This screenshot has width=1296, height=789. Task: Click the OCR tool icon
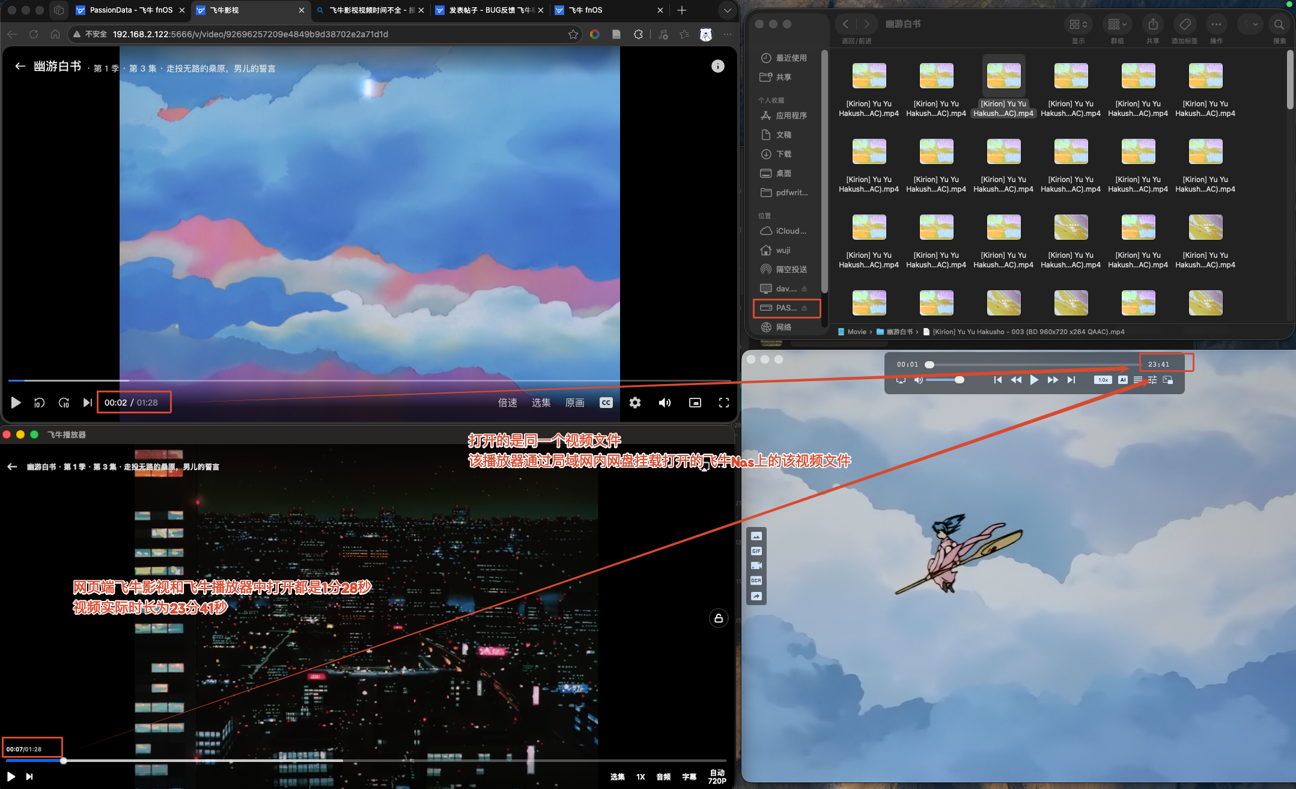tap(756, 580)
